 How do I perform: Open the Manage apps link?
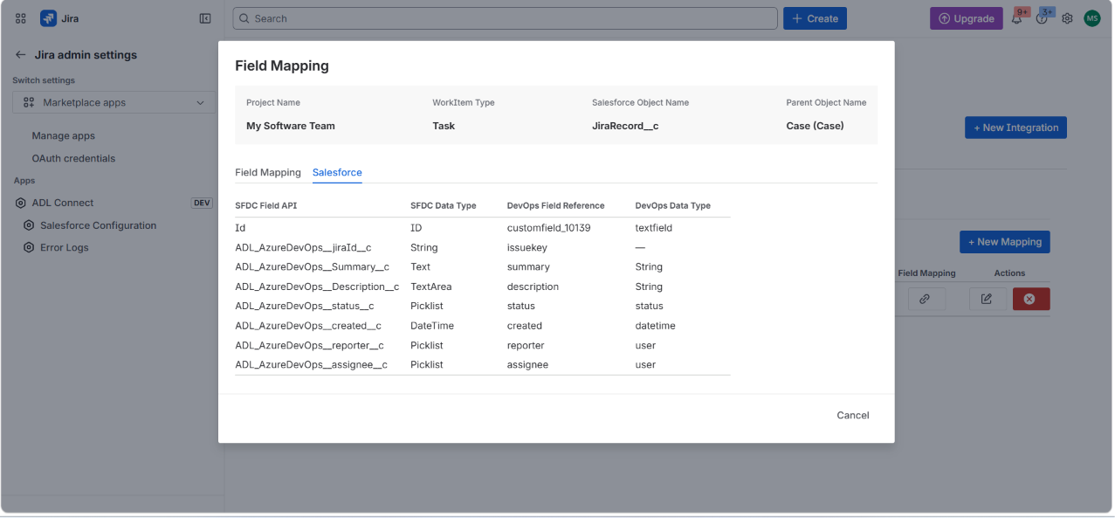tap(64, 136)
